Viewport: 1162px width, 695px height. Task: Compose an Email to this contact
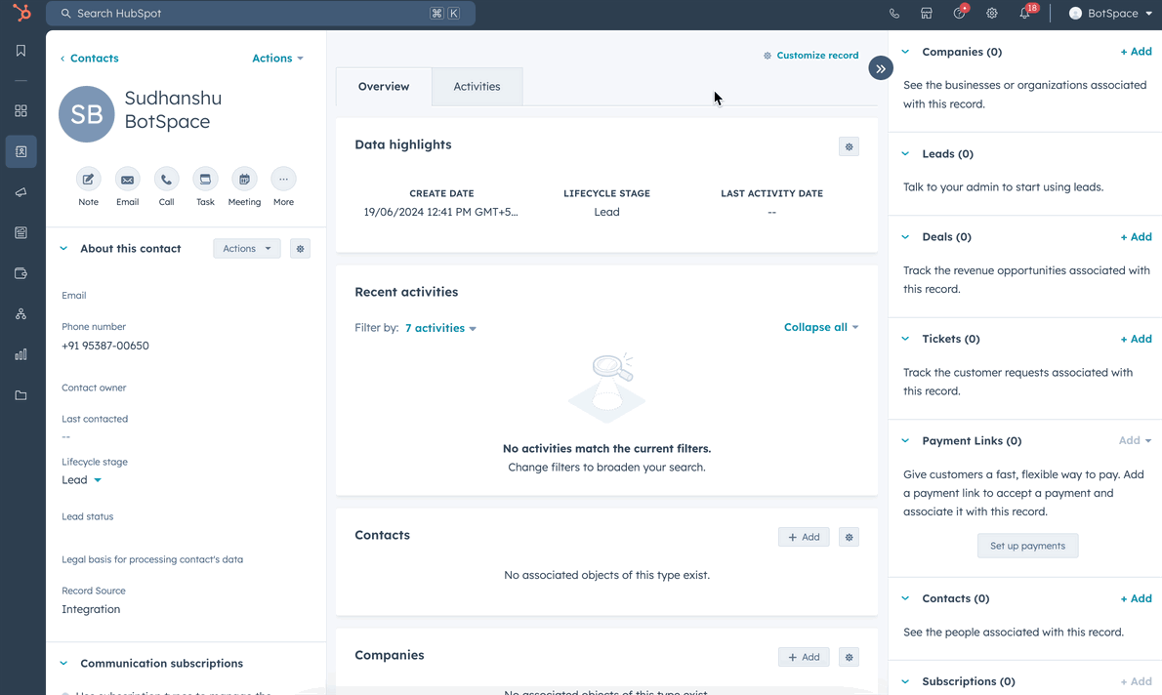(128, 180)
